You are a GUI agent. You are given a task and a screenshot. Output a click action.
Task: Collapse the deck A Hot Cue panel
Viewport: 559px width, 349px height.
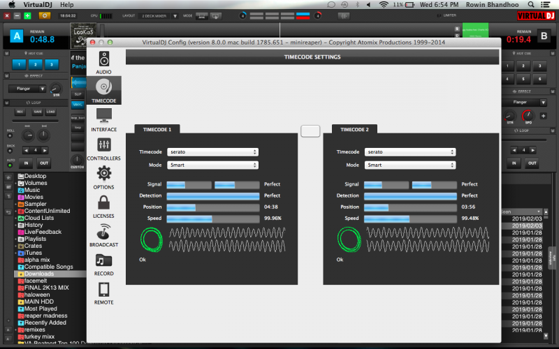click(7, 54)
